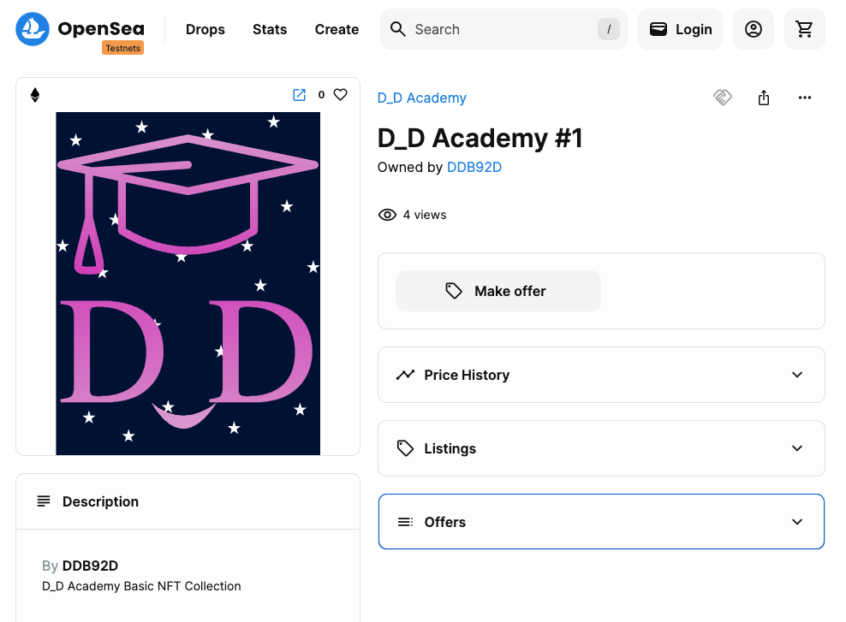Open the Create page
Screen dimensions: 846x622
[x=337, y=29]
